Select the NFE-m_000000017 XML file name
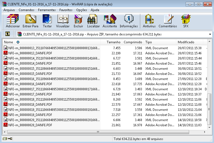The image size is (214, 143). pos(54,89)
